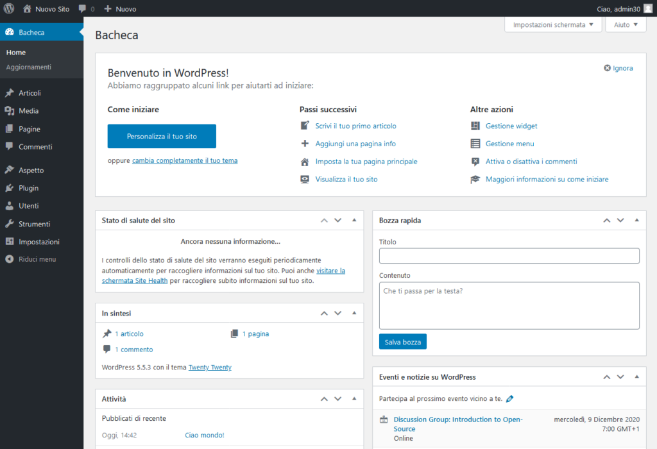Image resolution: width=657 pixels, height=449 pixels.
Task: Collapse the Attività panel
Action: (354, 399)
